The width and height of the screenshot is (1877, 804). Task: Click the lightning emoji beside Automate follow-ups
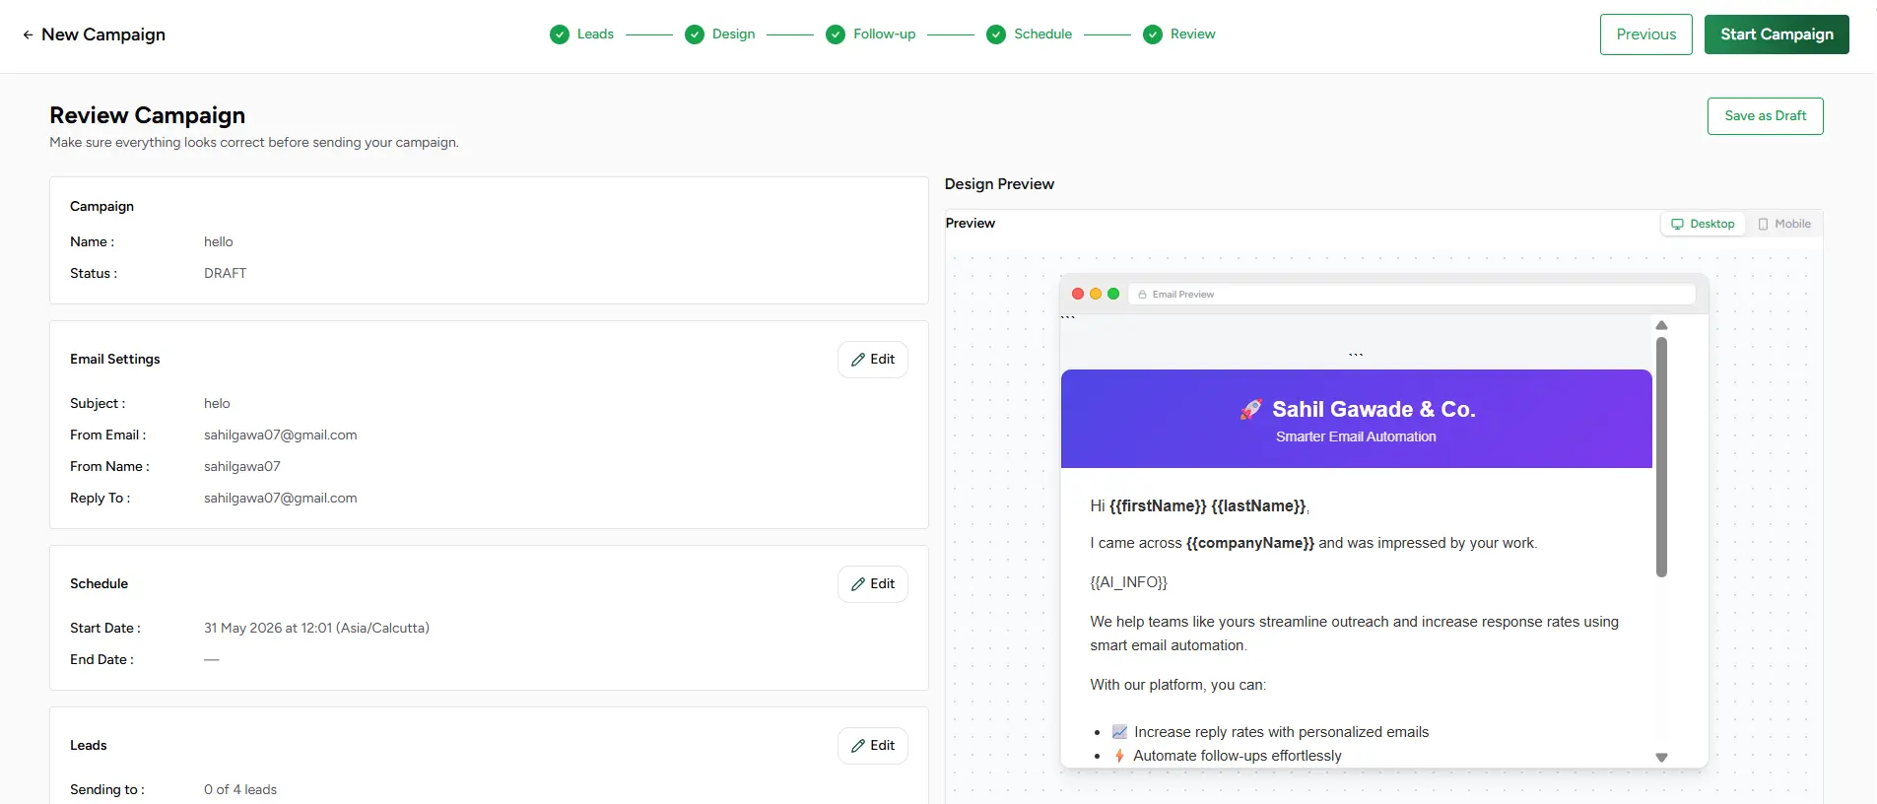coord(1119,756)
